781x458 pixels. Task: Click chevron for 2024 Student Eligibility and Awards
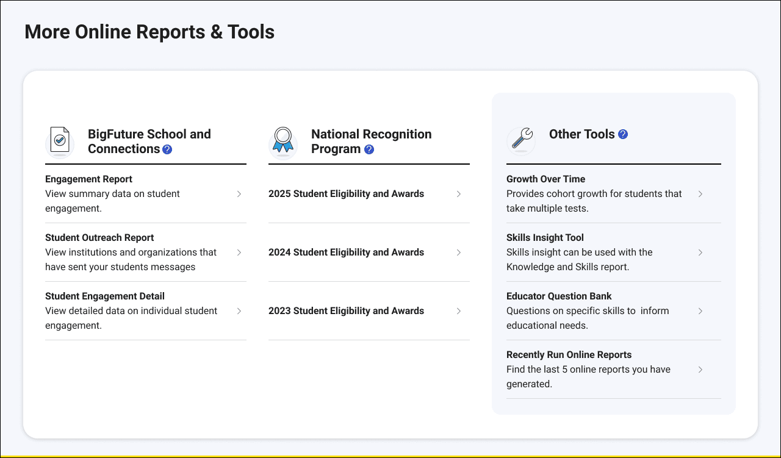[459, 252]
